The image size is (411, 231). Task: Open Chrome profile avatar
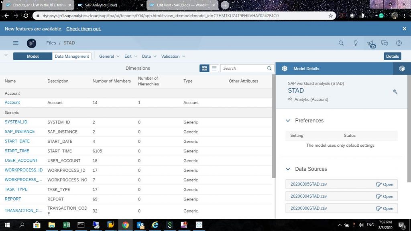395,16
